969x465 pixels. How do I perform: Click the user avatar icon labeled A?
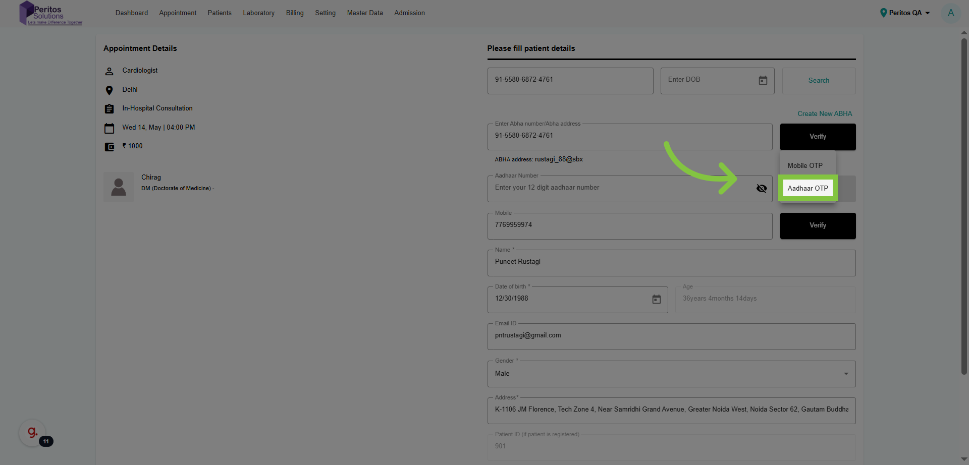(950, 13)
